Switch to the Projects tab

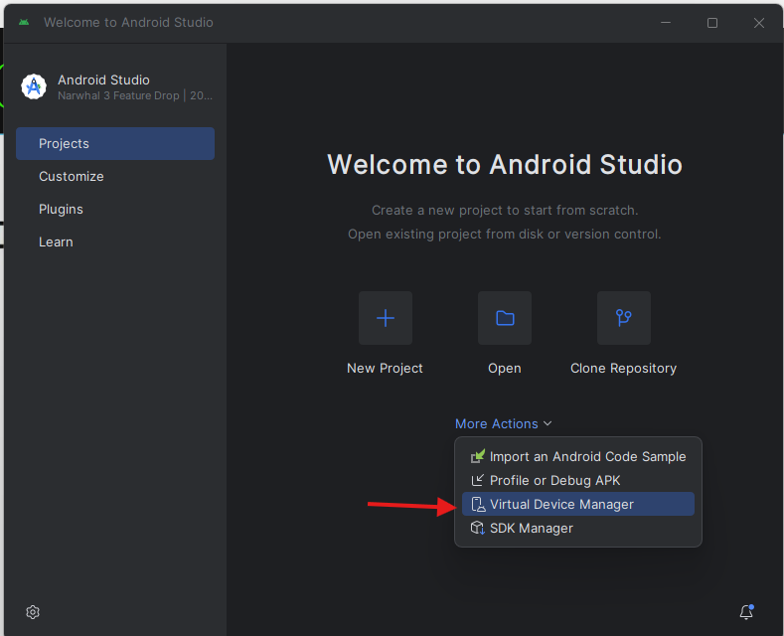click(115, 144)
